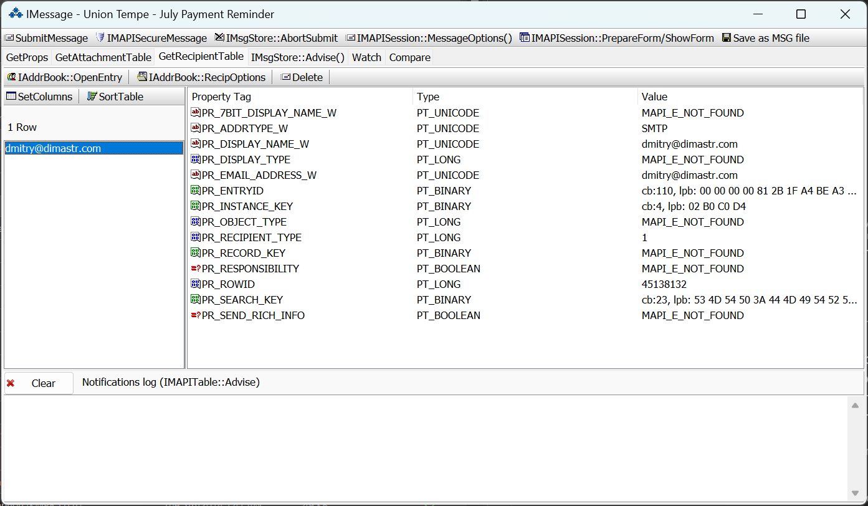The height and width of the screenshot is (506, 868).
Task: Select the PR_ROWID property name
Action: pos(228,284)
